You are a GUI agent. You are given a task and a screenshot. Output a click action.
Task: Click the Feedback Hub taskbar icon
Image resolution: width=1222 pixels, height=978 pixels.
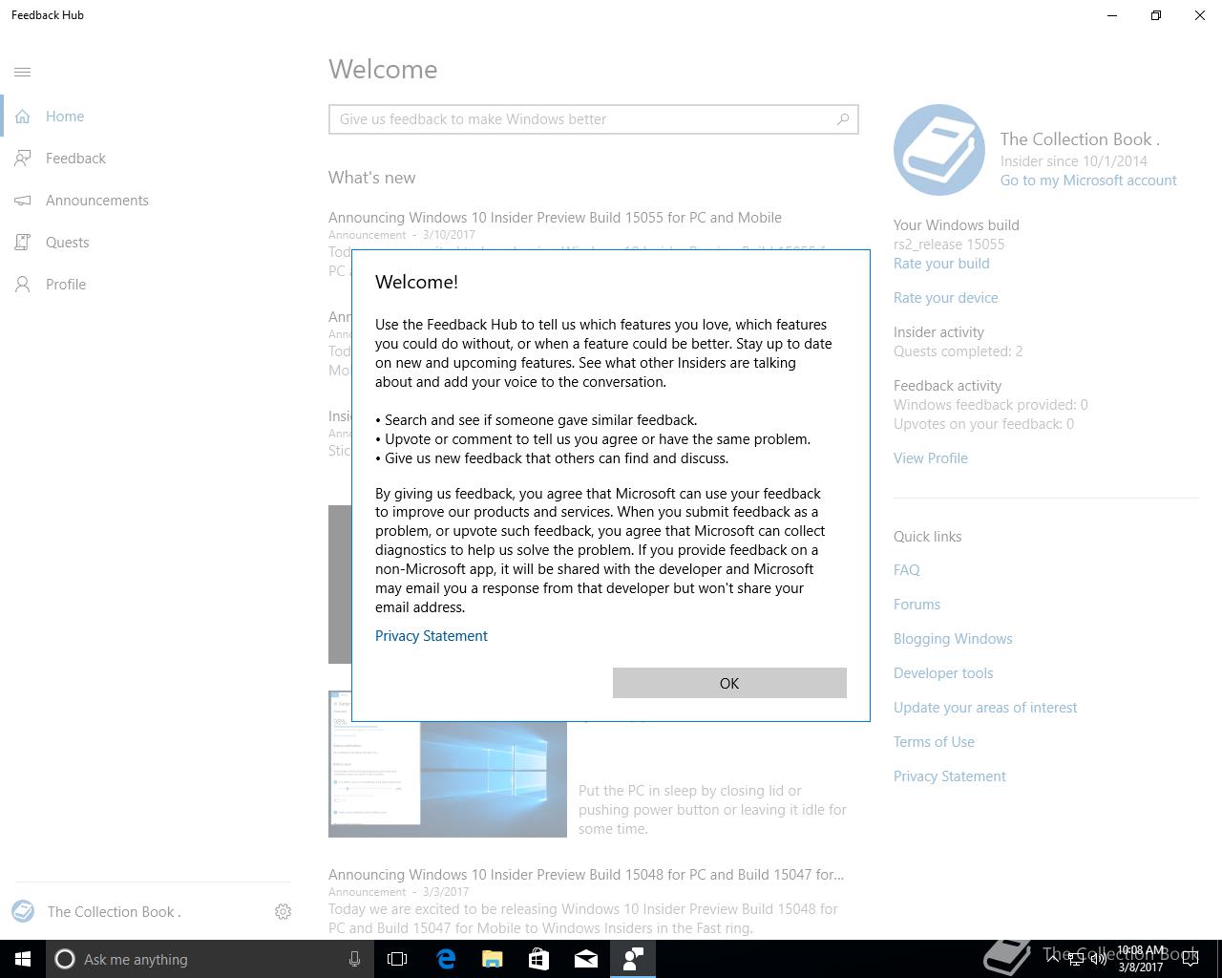[633, 959]
